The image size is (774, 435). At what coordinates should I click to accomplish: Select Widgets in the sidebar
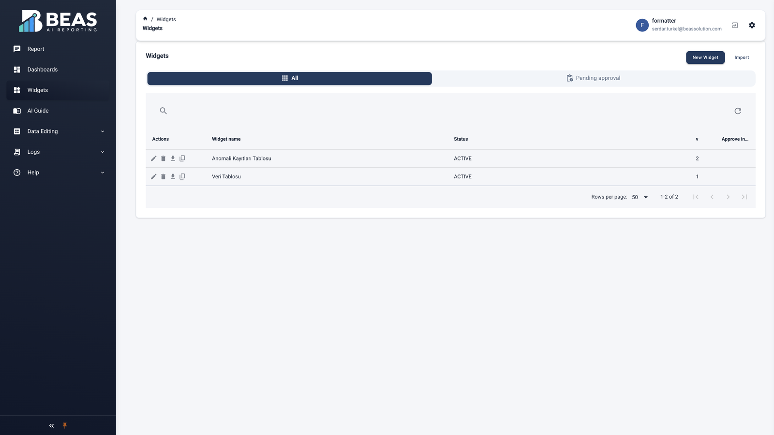click(x=58, y=90)
